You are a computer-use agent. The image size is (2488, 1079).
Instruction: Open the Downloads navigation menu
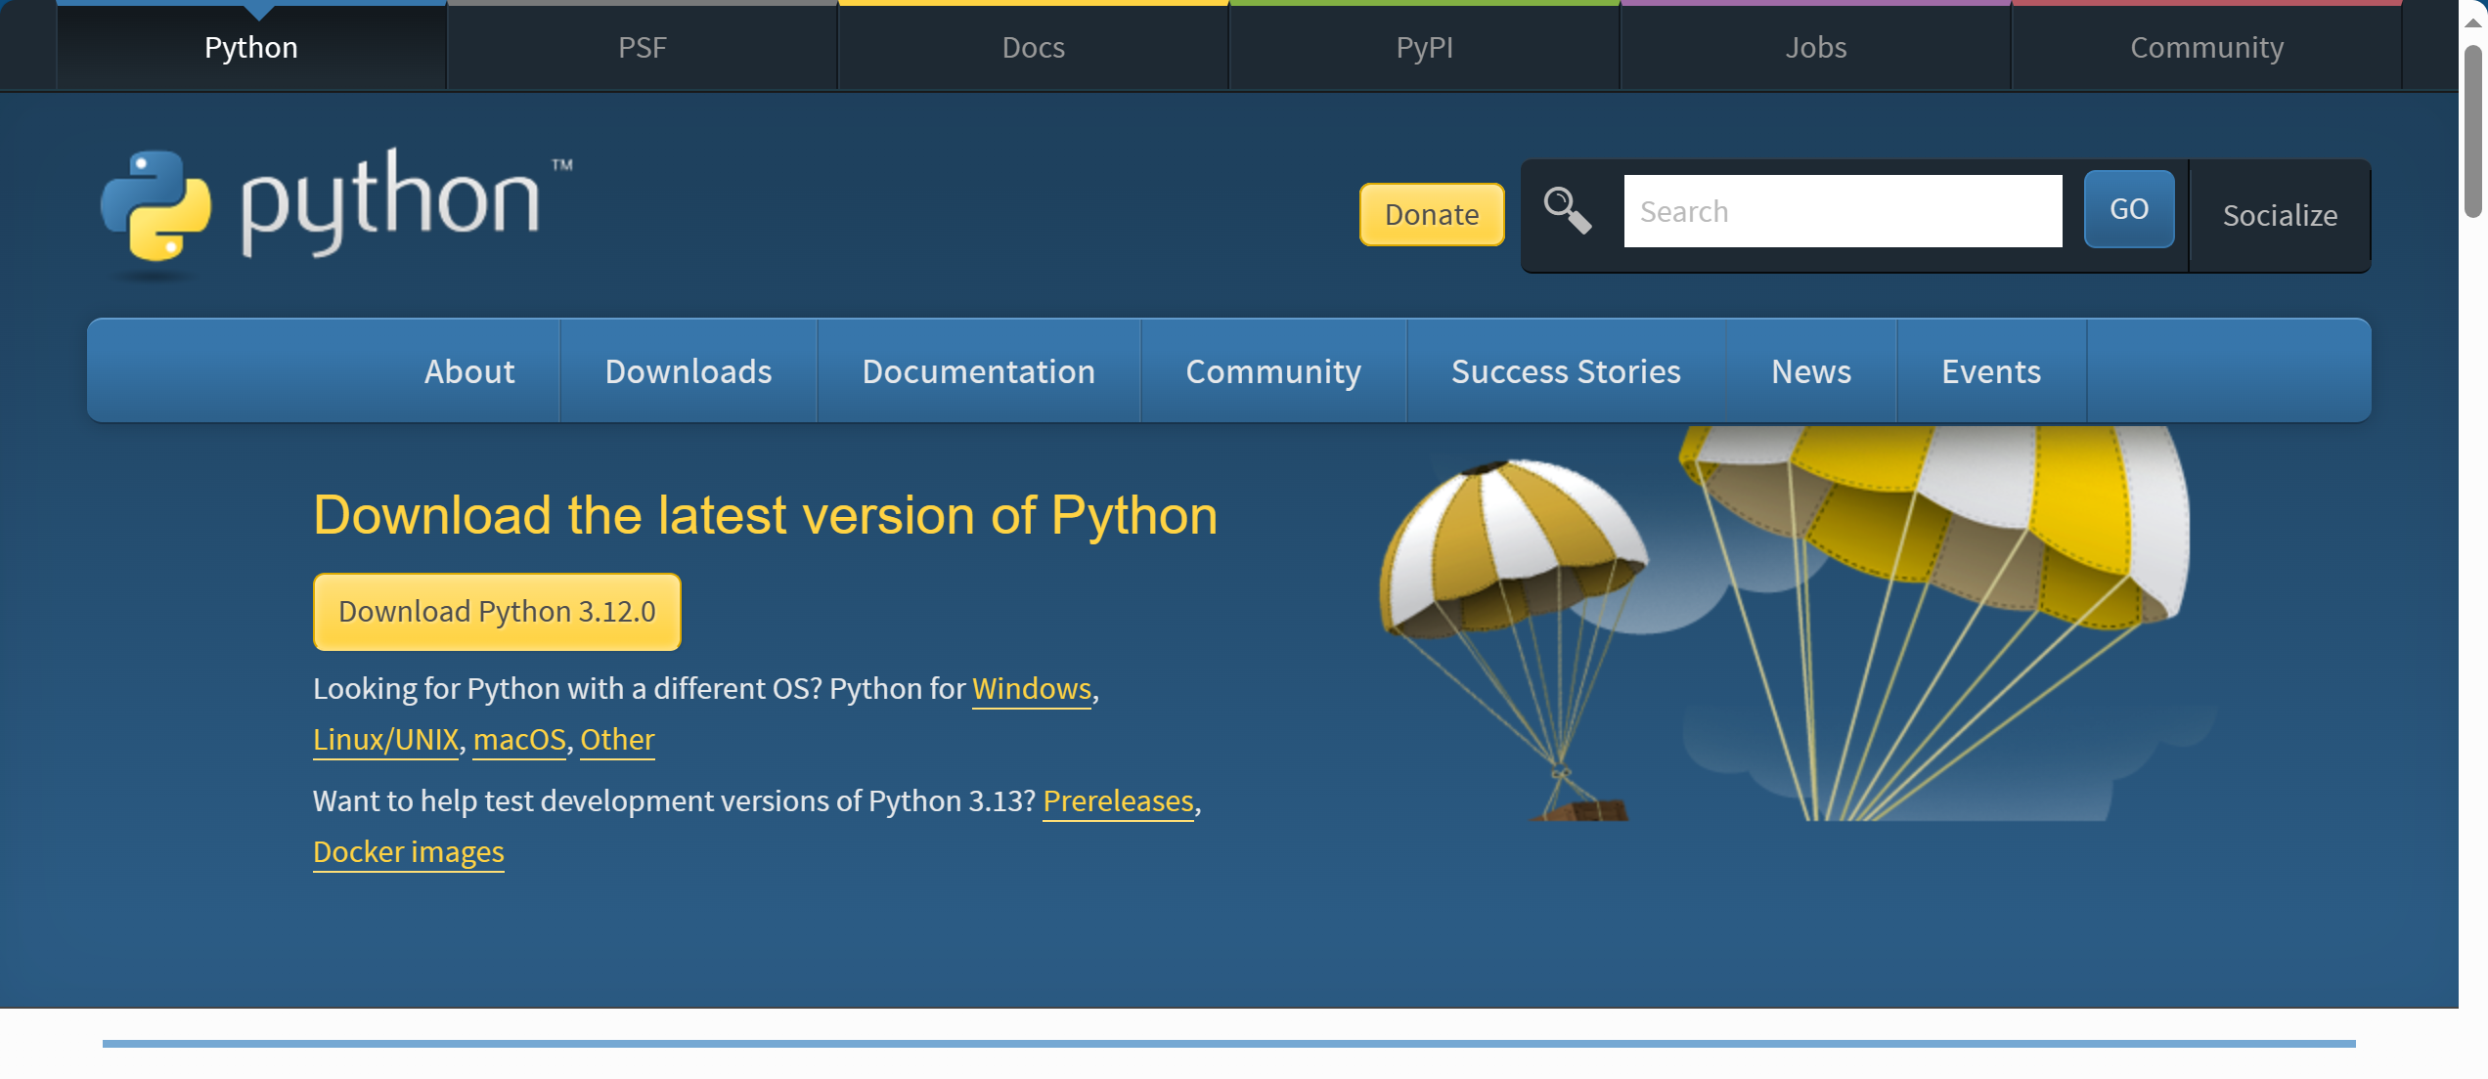tap(688, 371)
